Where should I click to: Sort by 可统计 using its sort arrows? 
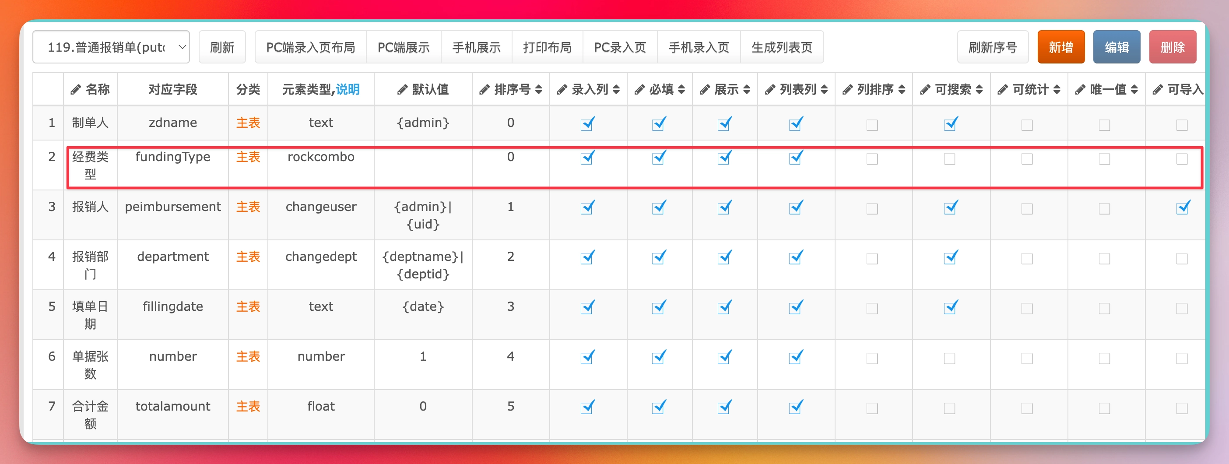click(1057, 89)
